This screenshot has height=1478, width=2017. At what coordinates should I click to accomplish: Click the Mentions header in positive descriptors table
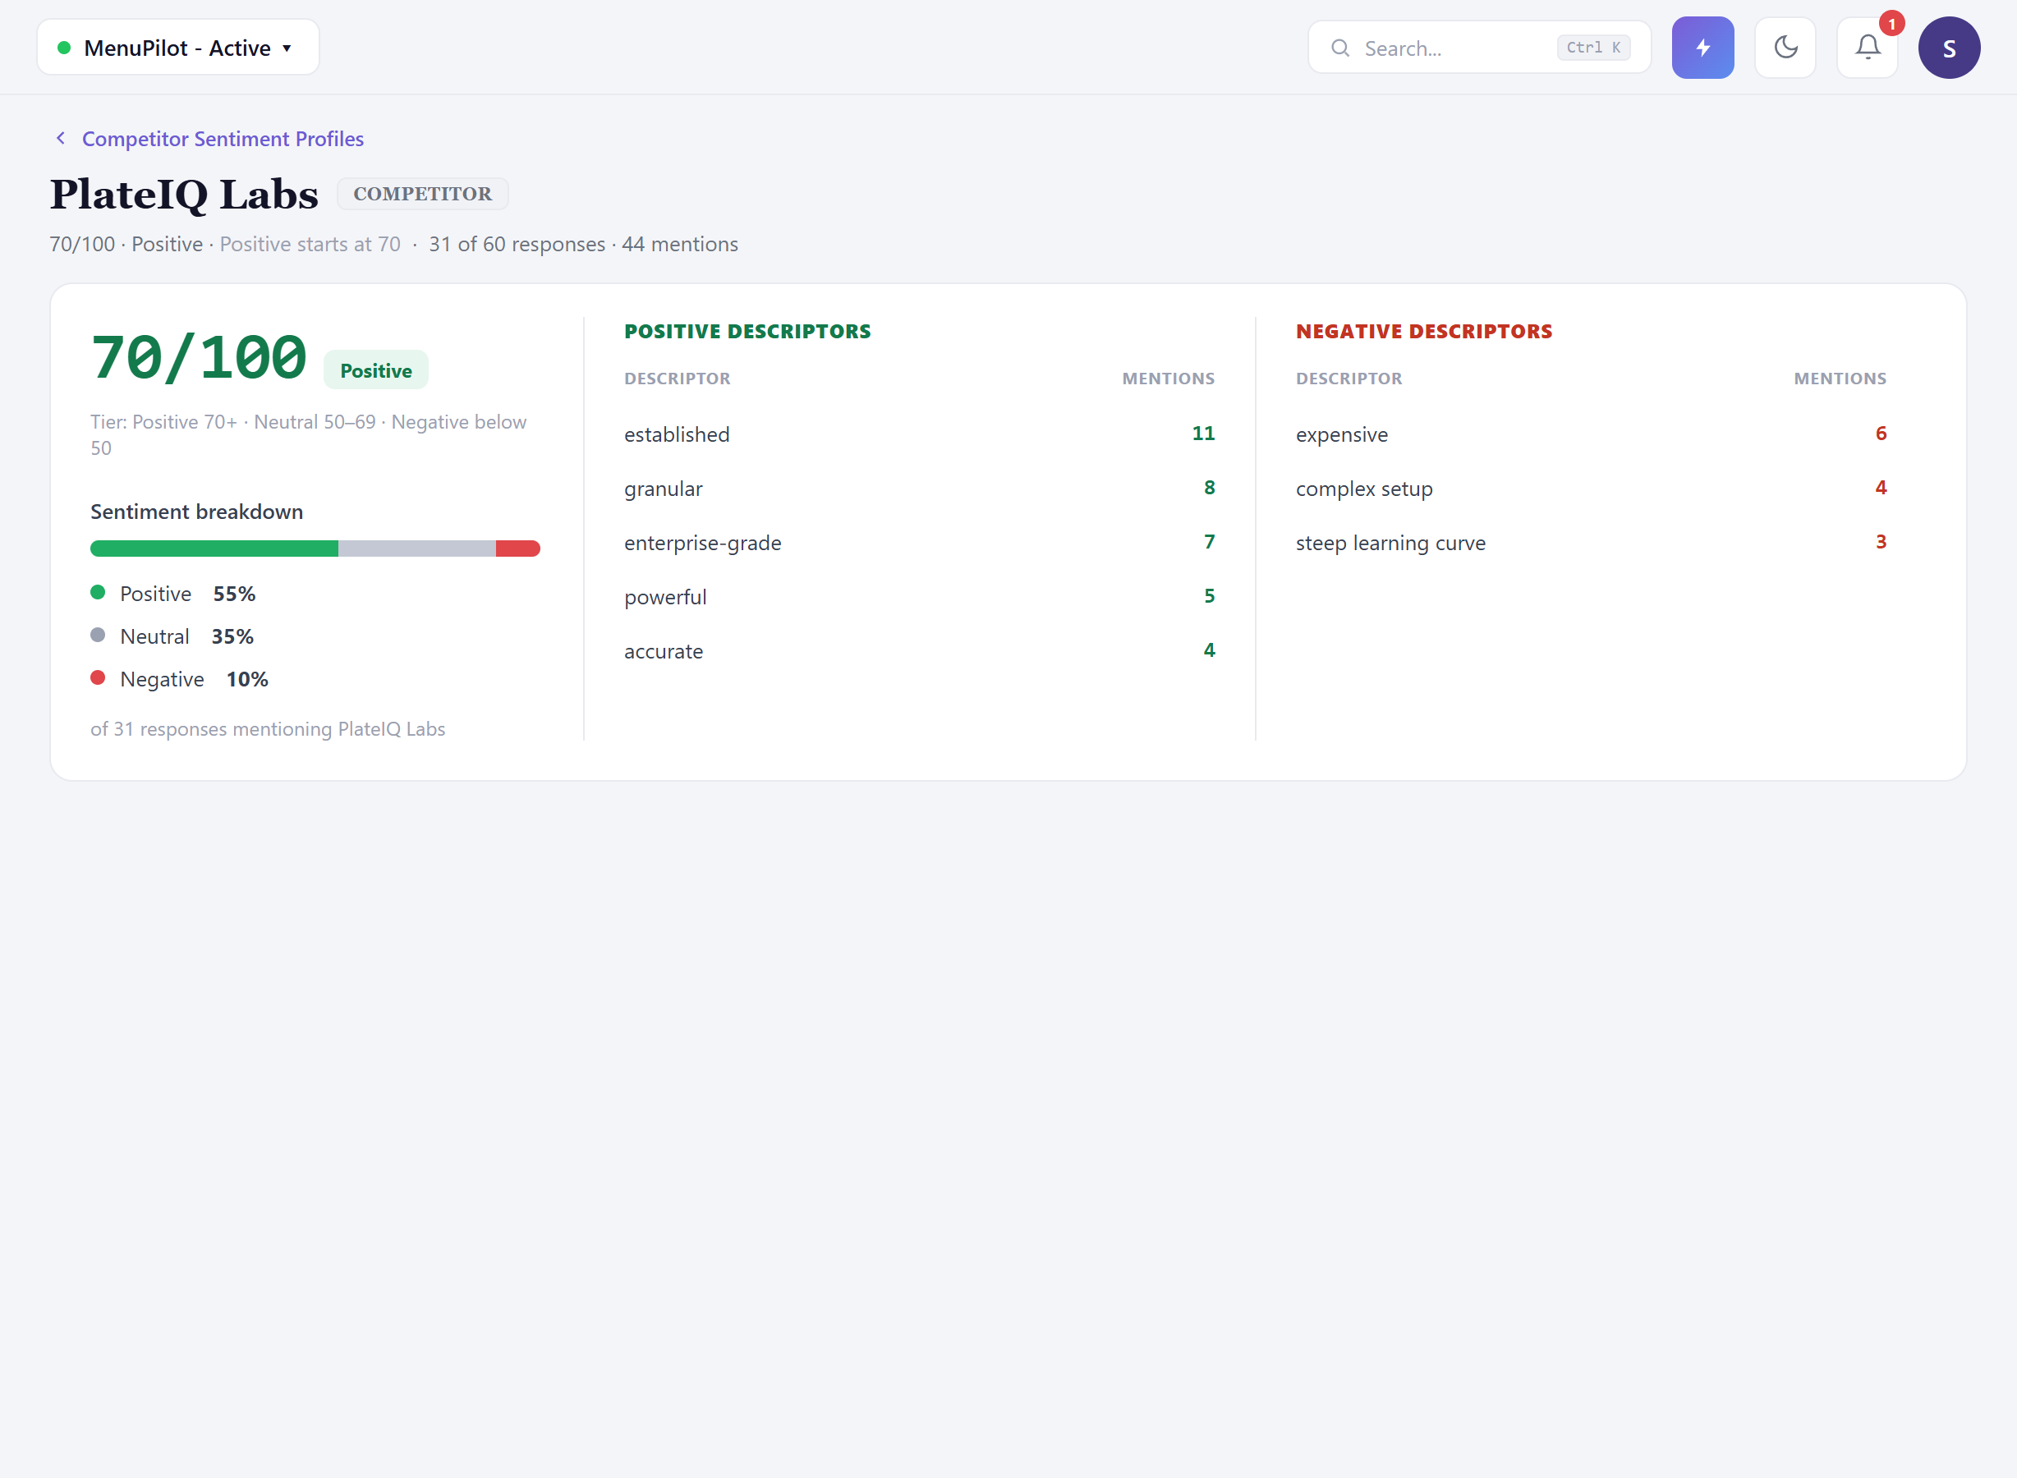click(x=1168, y=379)
